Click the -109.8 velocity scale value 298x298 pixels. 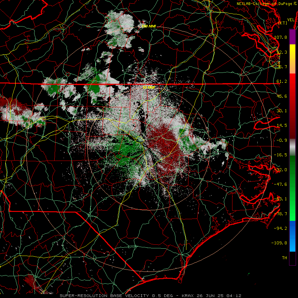coord(279,243)
